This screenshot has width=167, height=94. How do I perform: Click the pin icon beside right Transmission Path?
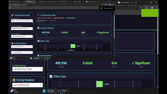tap(38, 15)
